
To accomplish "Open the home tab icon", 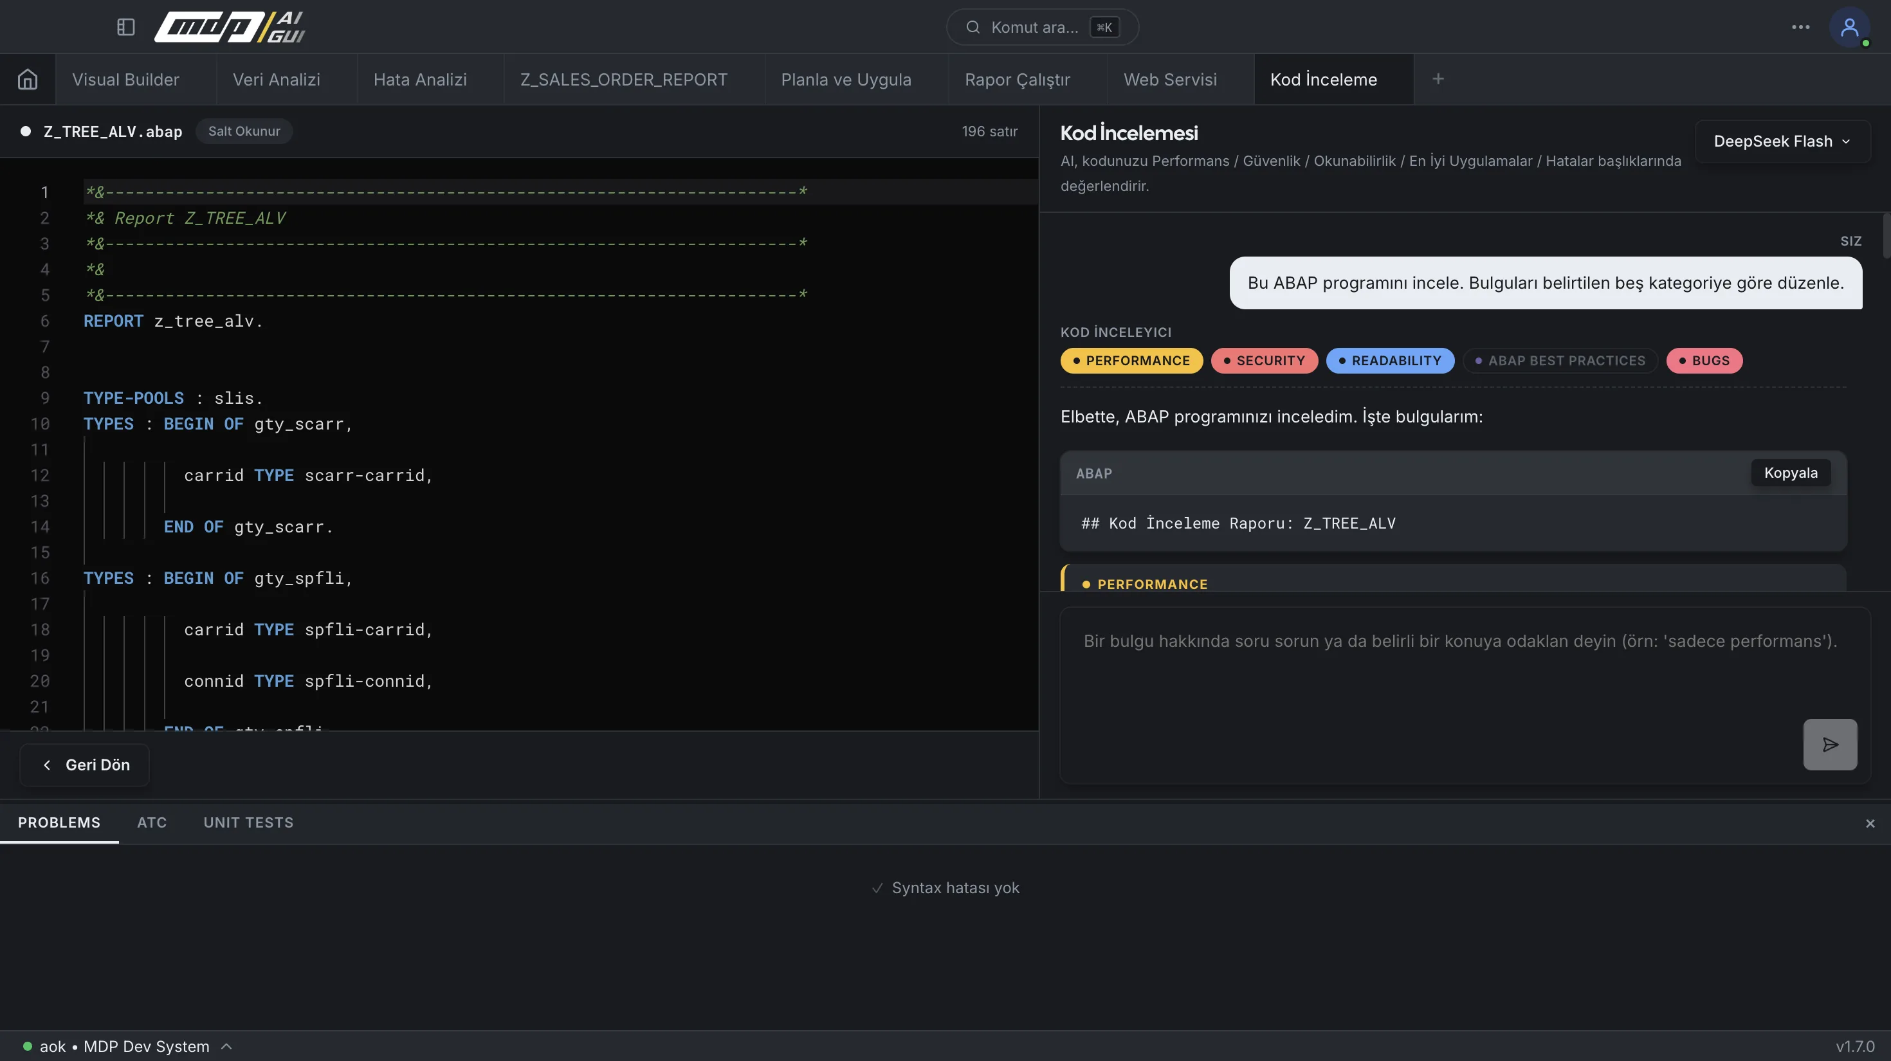I will (x=27, y=79).
